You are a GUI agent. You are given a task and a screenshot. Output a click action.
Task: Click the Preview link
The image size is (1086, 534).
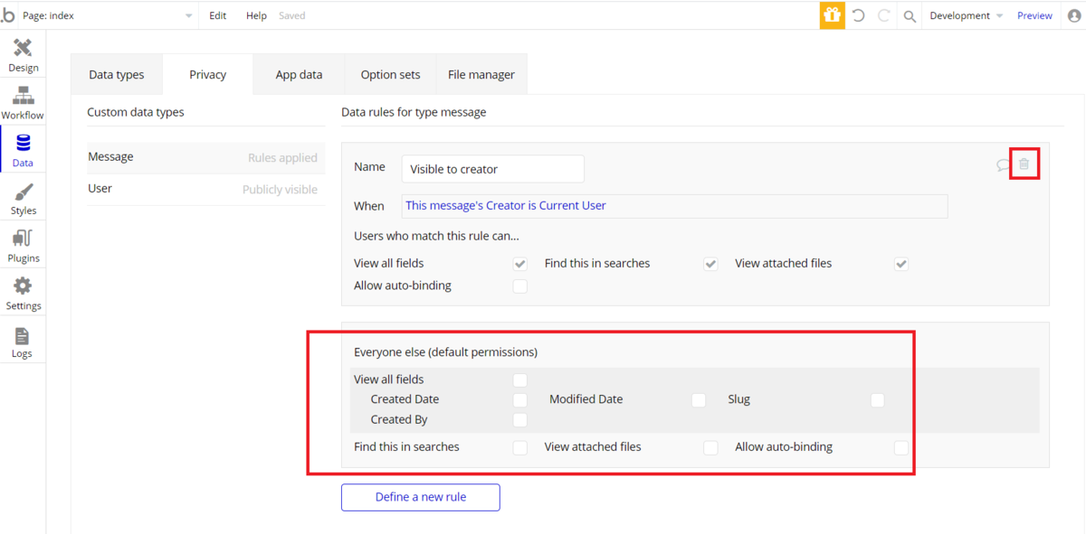click(x=1034, y=15)
